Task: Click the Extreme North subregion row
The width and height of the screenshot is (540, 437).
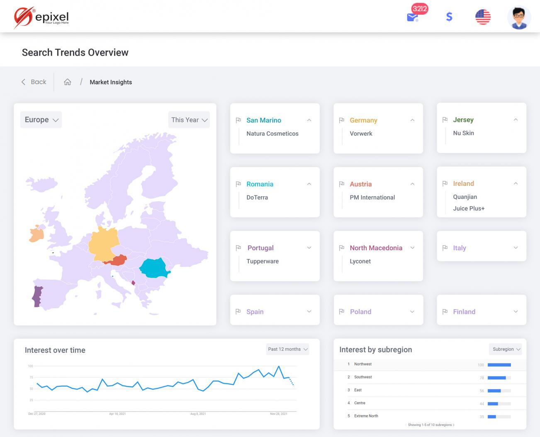Action: 430,416
